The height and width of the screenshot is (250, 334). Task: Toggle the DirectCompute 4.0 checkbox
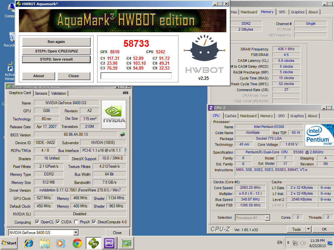(x=94, y=222)
